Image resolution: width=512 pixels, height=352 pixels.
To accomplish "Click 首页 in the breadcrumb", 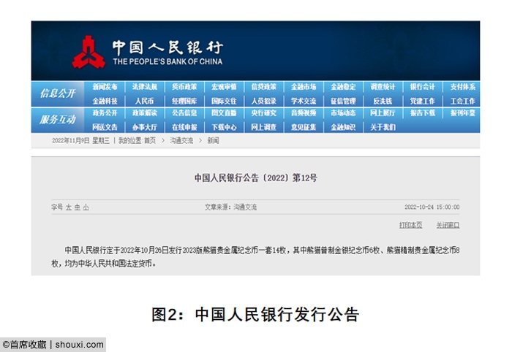I will 150,141.
